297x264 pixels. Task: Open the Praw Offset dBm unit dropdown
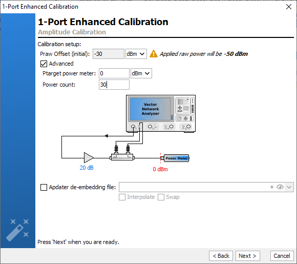(136, 54)
